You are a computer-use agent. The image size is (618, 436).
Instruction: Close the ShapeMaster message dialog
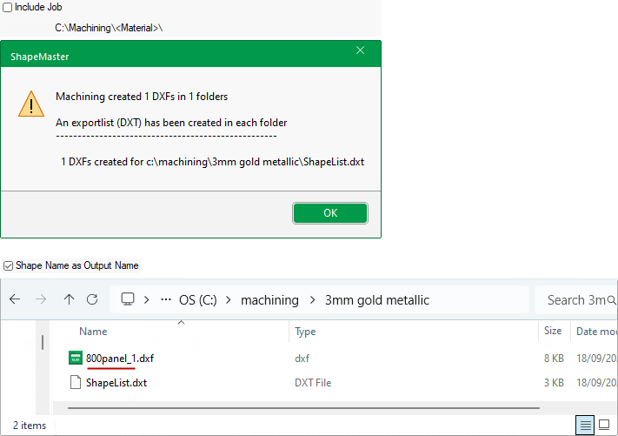(360, 51)
